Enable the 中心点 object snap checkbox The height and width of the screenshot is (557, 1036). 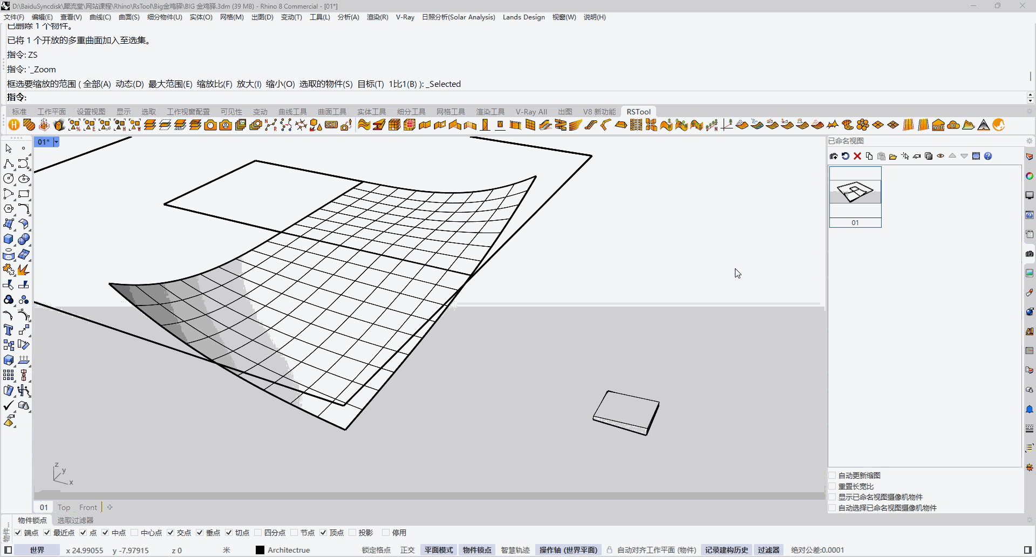134,533
